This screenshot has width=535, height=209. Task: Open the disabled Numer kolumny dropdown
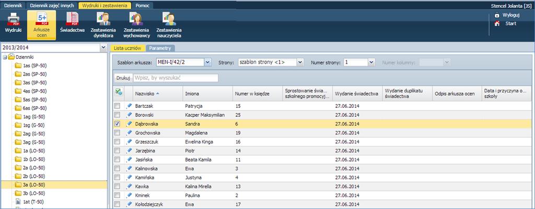click(x=447, y=63)
